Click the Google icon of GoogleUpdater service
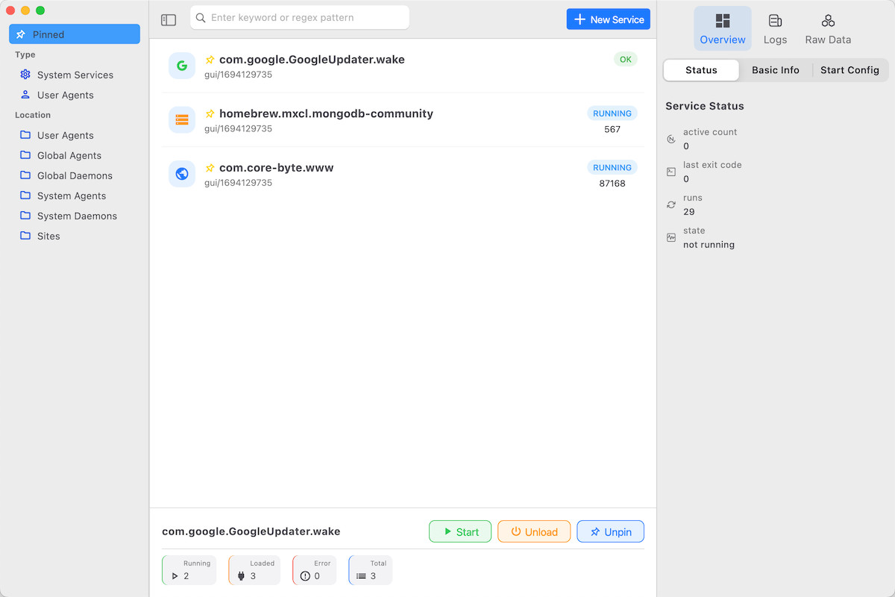Screen dimensions: 895x597 tap(182, 66)
